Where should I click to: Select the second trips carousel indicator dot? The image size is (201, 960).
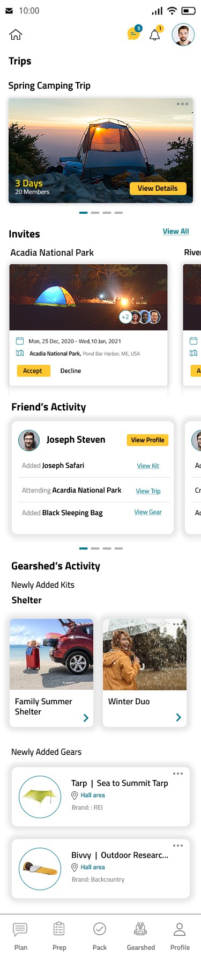[95, 213]
